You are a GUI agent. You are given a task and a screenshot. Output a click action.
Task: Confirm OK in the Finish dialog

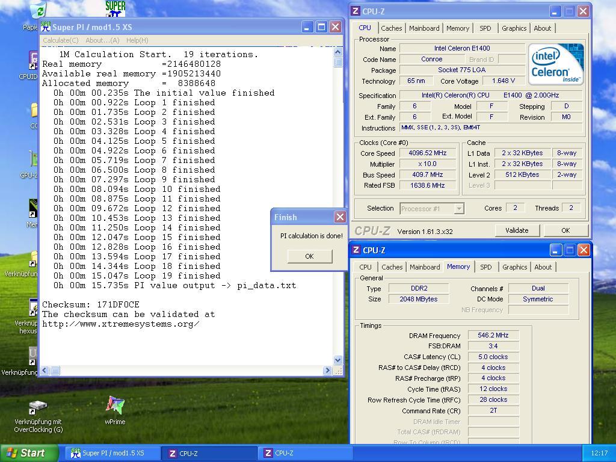click(310, 256)
